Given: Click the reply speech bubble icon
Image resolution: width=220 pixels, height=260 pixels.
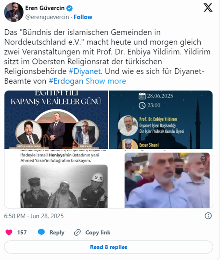Looking at the screenshot, I should tap(41, 232).
